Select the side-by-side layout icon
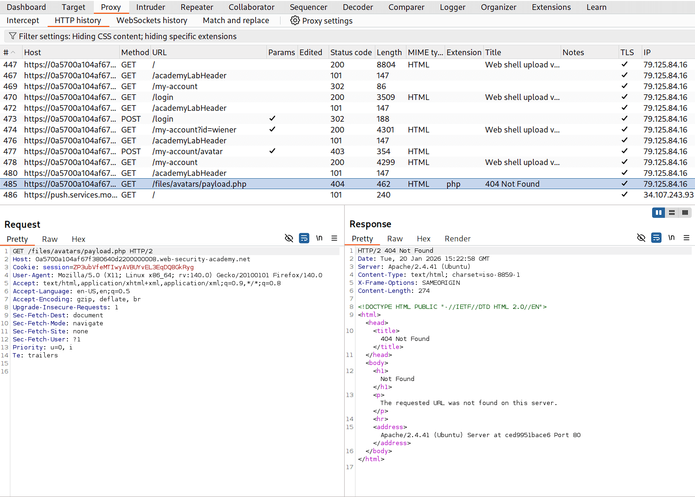Screen dimensions: 695x497 point(658,212)
